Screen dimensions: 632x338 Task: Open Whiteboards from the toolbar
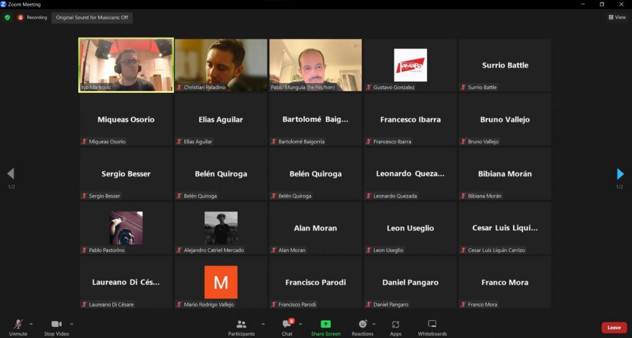pos(432,327)
